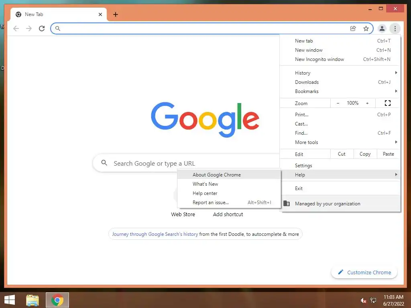This screenshot has height=308, width=411.
Task: Click the pencil icon on Customize Chrome
Action: pyautogui.click(x=340, y=272)
